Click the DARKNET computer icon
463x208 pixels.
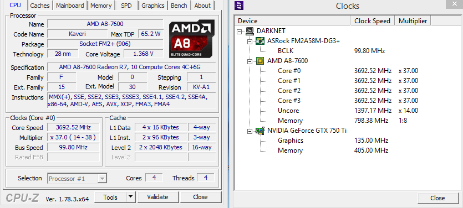pos(250,31)
